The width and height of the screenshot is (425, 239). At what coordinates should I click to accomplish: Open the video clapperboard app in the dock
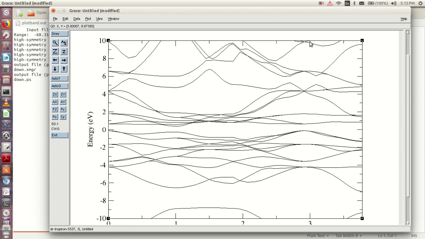pyautogui.click(x=6, y=203)
